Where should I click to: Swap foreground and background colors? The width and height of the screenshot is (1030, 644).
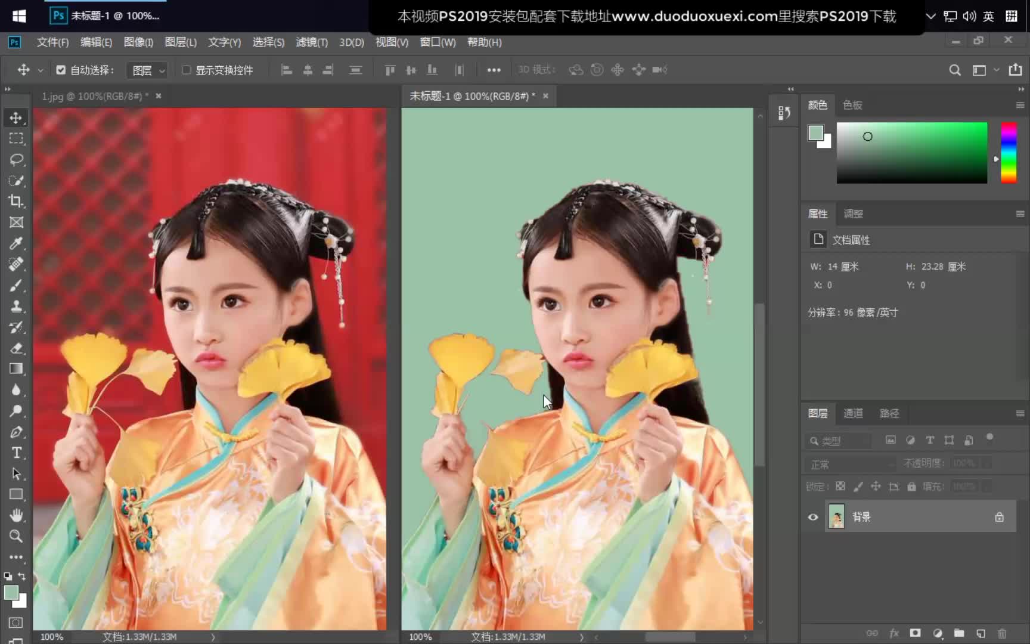tap(22, 576)
